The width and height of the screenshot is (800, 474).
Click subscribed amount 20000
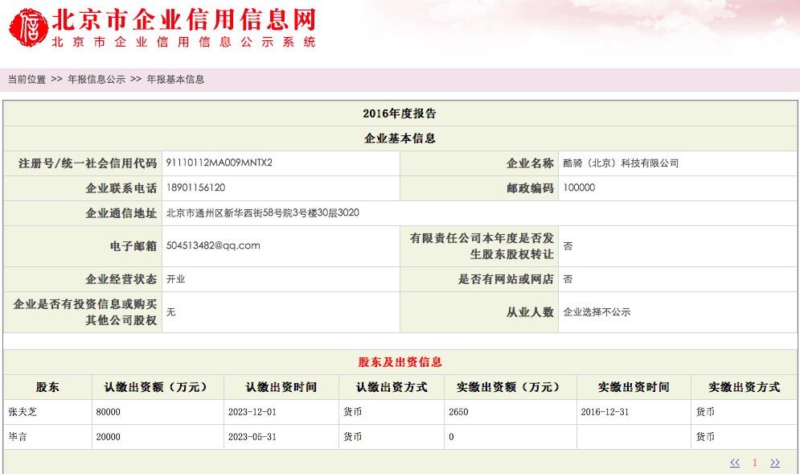109,437
